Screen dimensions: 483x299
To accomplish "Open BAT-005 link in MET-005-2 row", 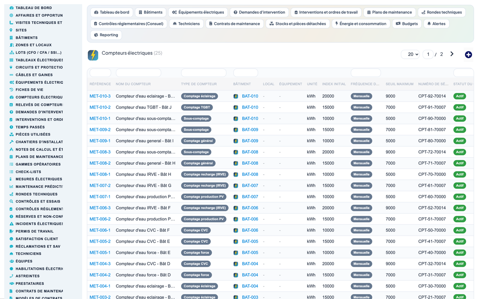I will coord(250,241).
